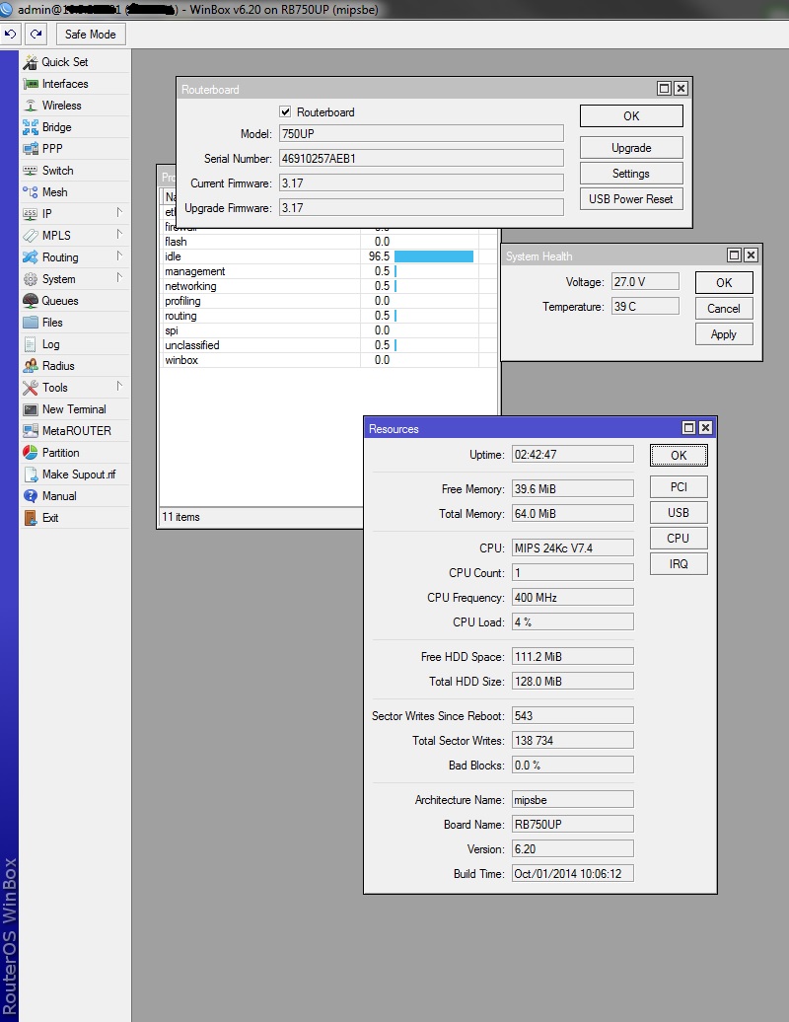Select the routing row in profile list
This screenshot has width=789, height=1022.
tap(328, 316)
